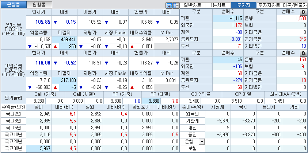
Task: Click the 통안채 column header
Action: pos(269,107)
